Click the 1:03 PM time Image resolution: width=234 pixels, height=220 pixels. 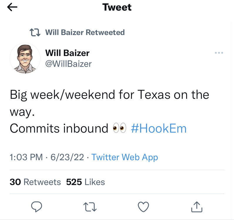point(26,157)
